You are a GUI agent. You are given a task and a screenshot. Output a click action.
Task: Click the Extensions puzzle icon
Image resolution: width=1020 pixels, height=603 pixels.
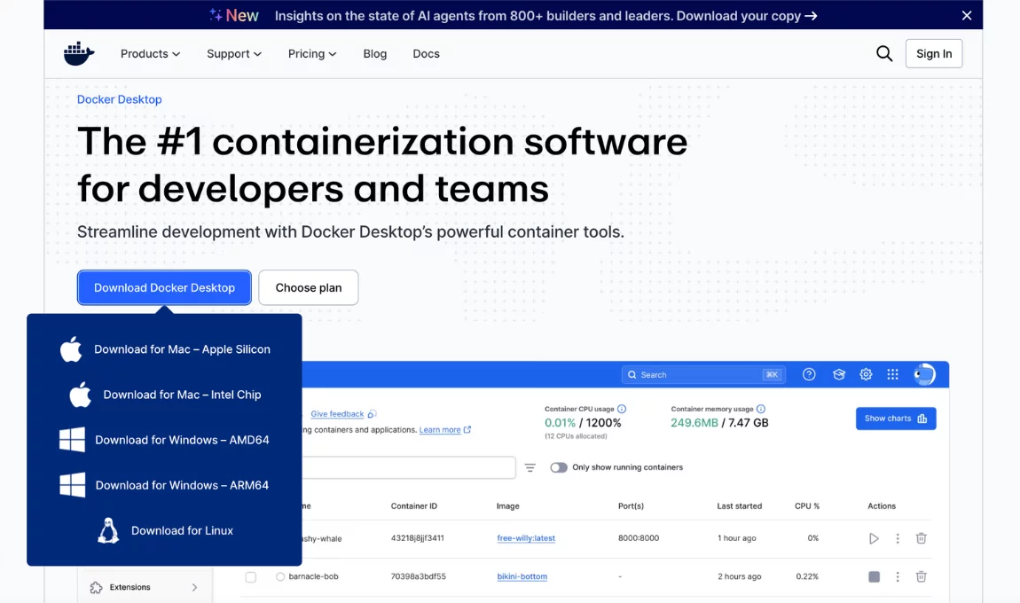97,587
